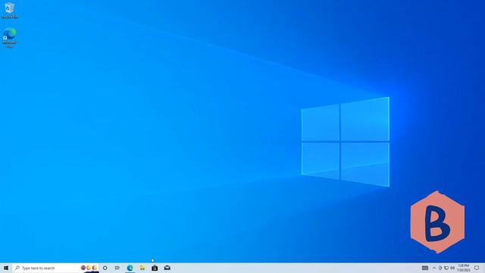Click the microphone icon in the tray
This screenshot has width=485, height=273.
440,268
